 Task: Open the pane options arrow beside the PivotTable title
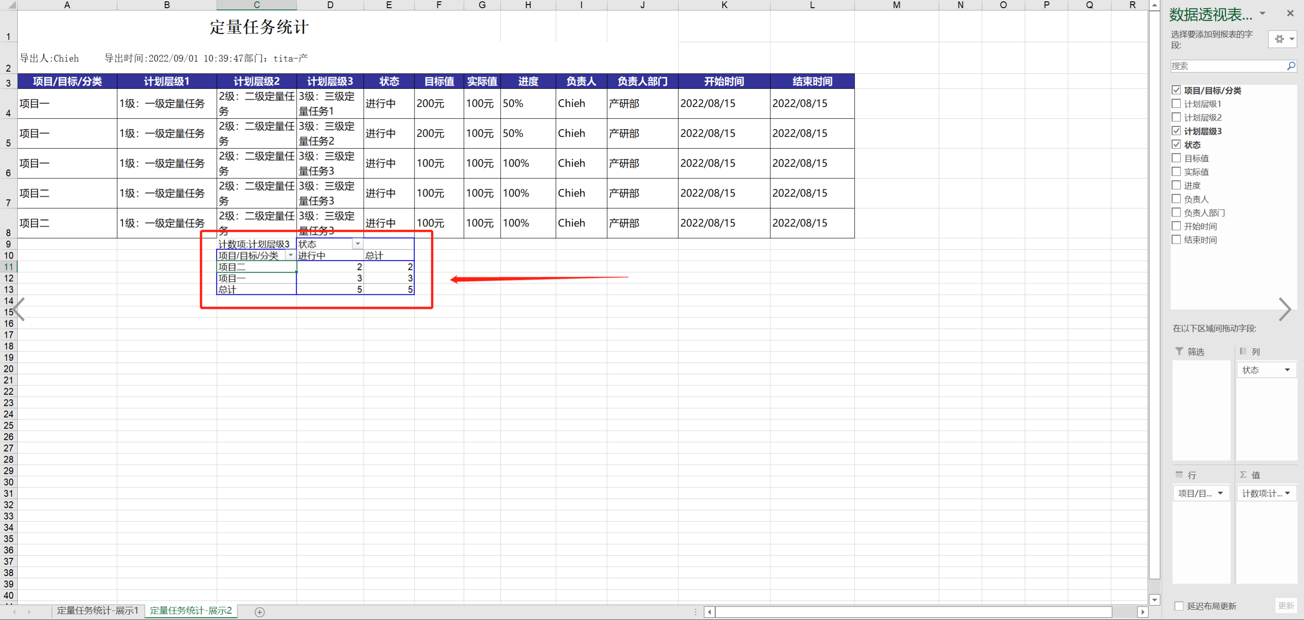(1262, 14)
